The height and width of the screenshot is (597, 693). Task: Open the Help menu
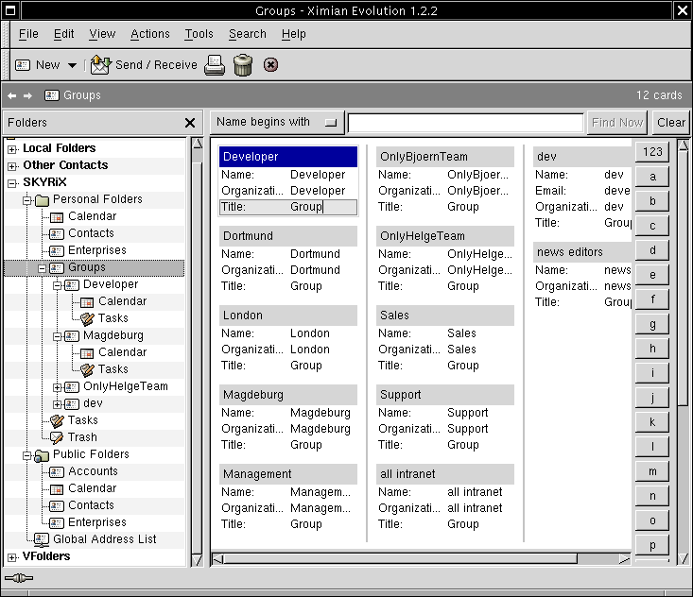click(293, 34)
